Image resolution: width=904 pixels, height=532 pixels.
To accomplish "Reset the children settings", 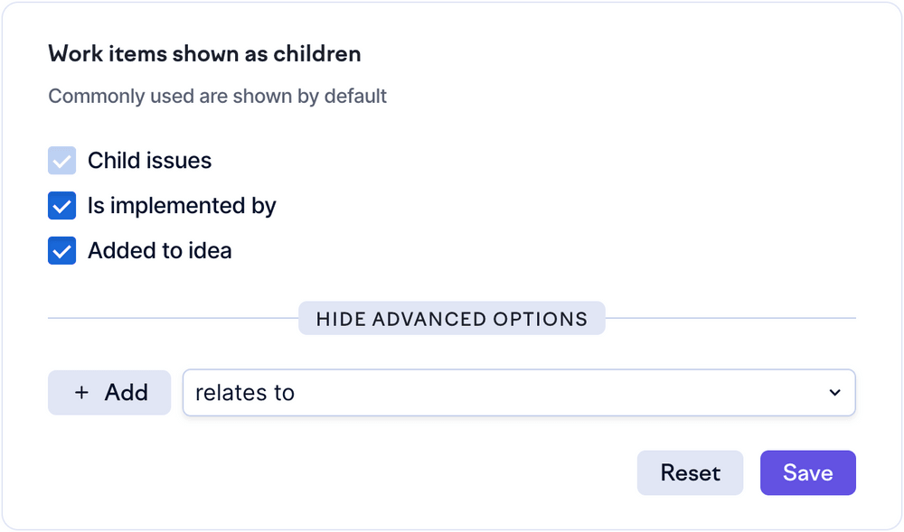I will click(x=690, y=473).
